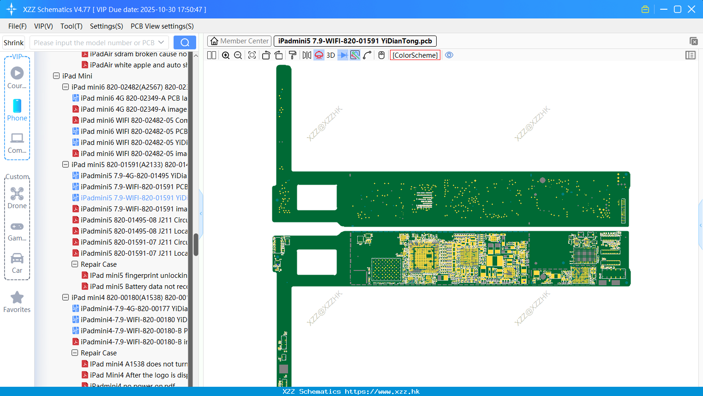Open PCB View settings(S) menu
Image resolution: width=703 pixels, height=396 pixels.
click(x=162, y=26)
